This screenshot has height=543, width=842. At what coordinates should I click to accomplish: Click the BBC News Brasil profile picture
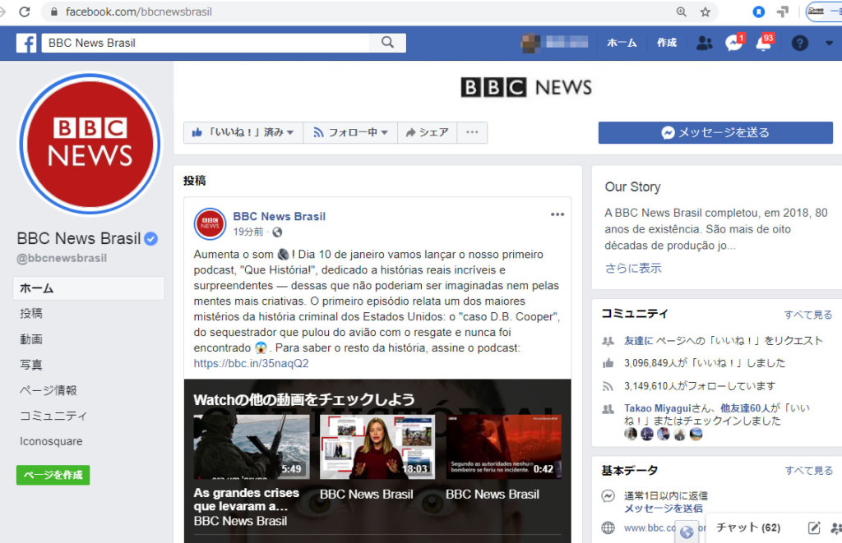[90, 144]
